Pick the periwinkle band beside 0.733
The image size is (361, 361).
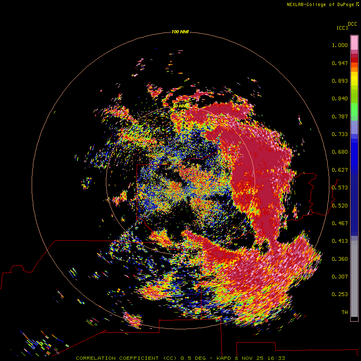pos(354,127)
